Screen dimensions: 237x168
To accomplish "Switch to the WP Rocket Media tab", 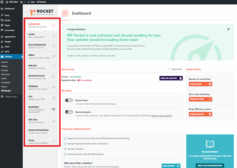I will tap(42, 56).
